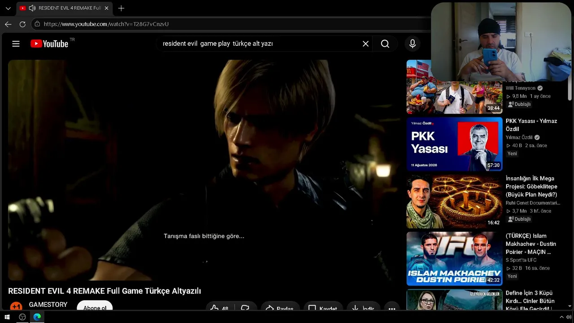Click the video title 'RESIDENT EVIL 4 REMAKE Full Game'
The height and width of the screenshot is (323, 574).
(x=104, y=291)
